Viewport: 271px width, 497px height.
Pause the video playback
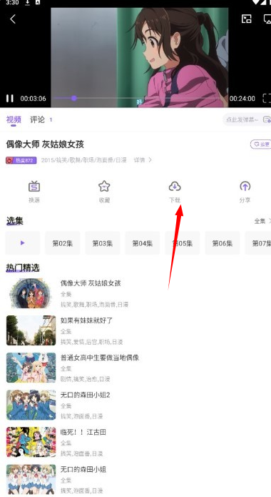pos(10,98)
